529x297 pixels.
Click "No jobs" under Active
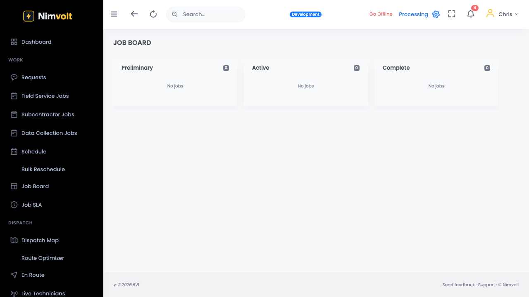click(x=306, y=86)
